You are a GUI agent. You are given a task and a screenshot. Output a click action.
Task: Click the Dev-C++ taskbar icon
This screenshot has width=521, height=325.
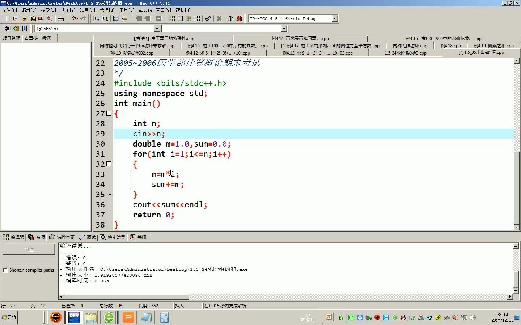[74, 317]
